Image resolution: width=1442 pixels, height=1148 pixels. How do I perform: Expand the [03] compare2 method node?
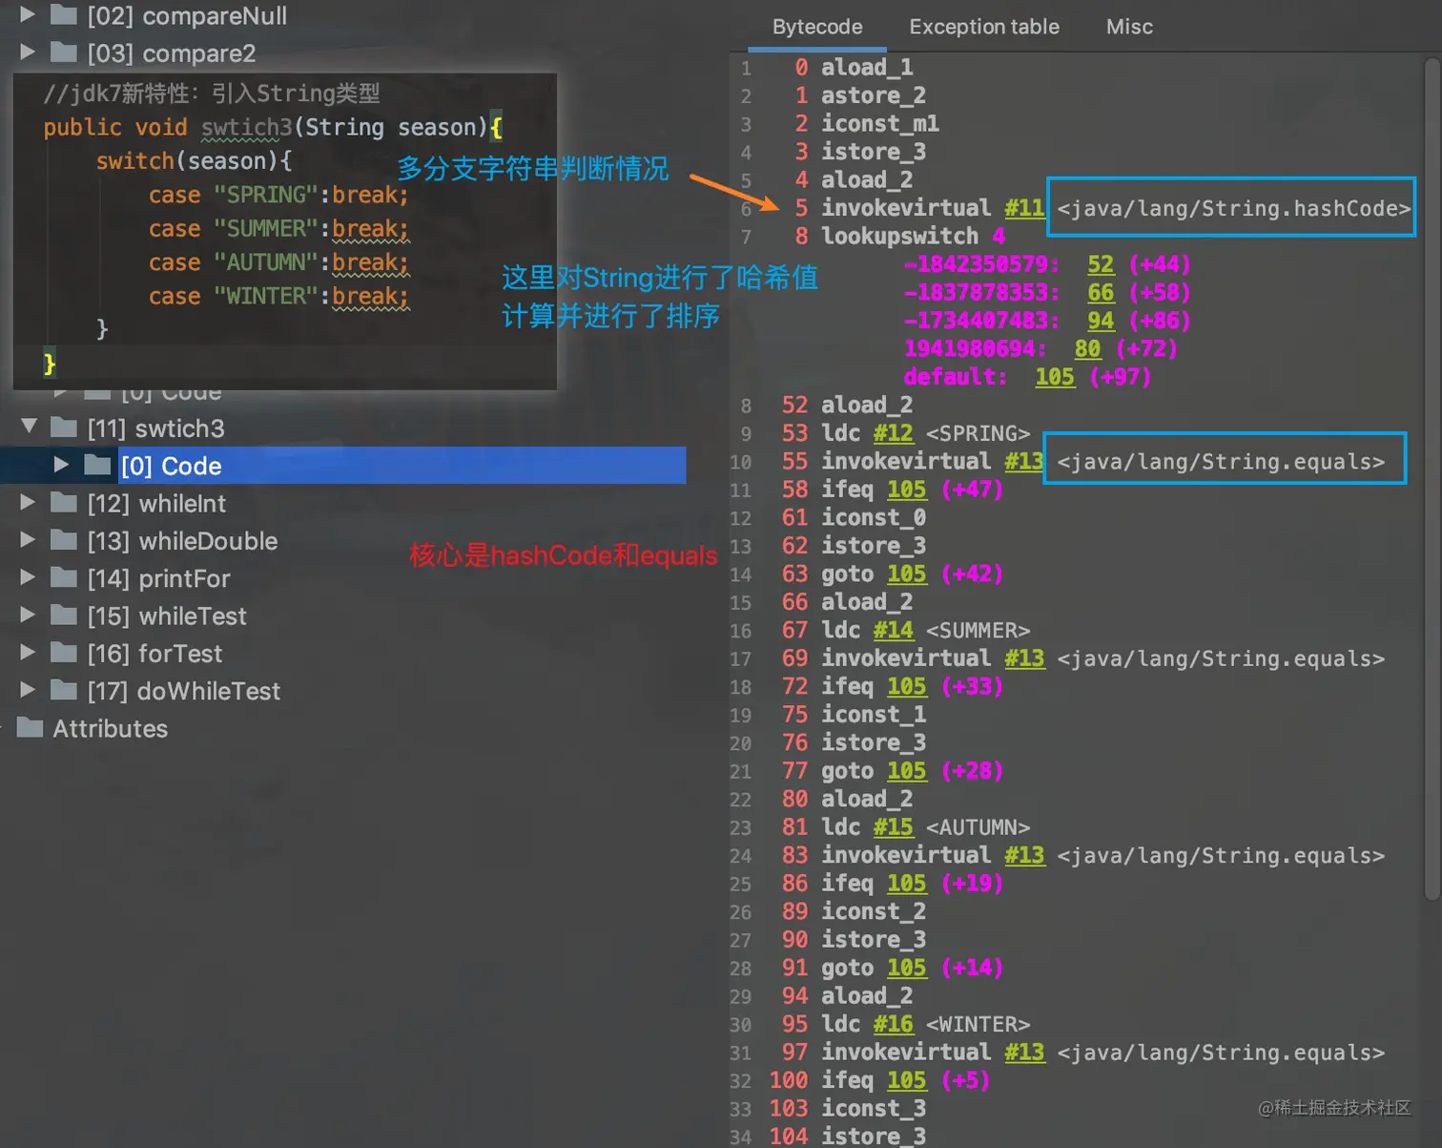[28, 52]
